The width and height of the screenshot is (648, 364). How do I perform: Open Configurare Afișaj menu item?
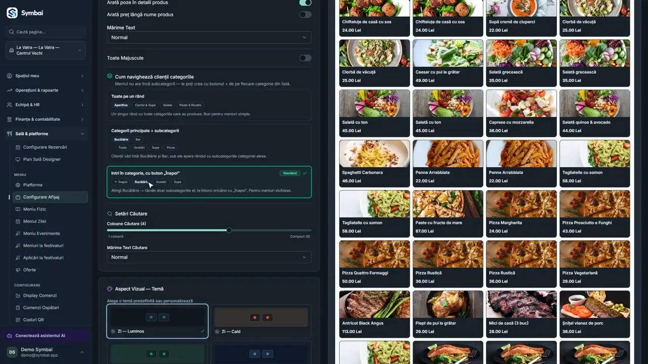50,197
